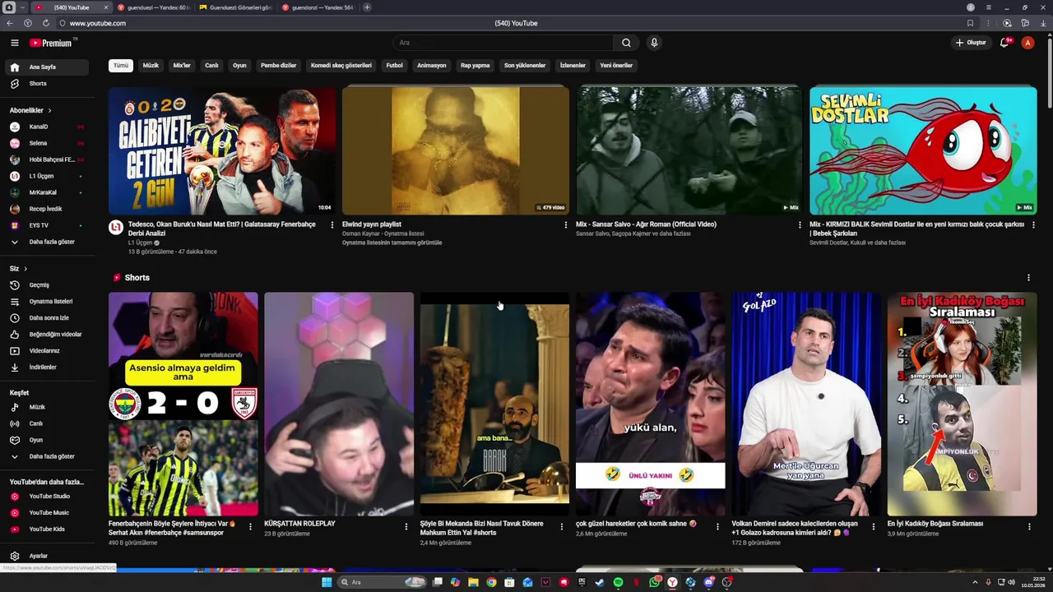Screen dimensions: 1053x592
Task: Select the Mix'ler filter chip
Action: (182, 66)
